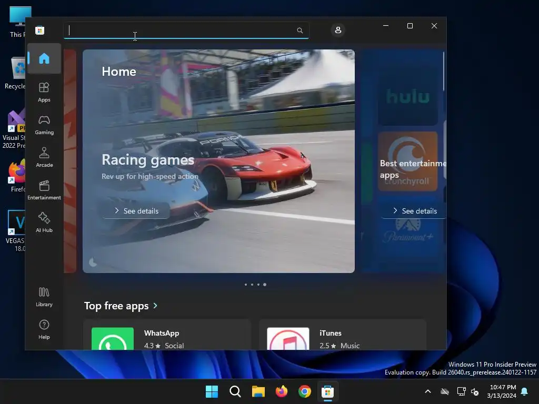Open the Entertainment section
Viewport: 539px width, 404px height.
pyautogui.click(x=44, y=190)
